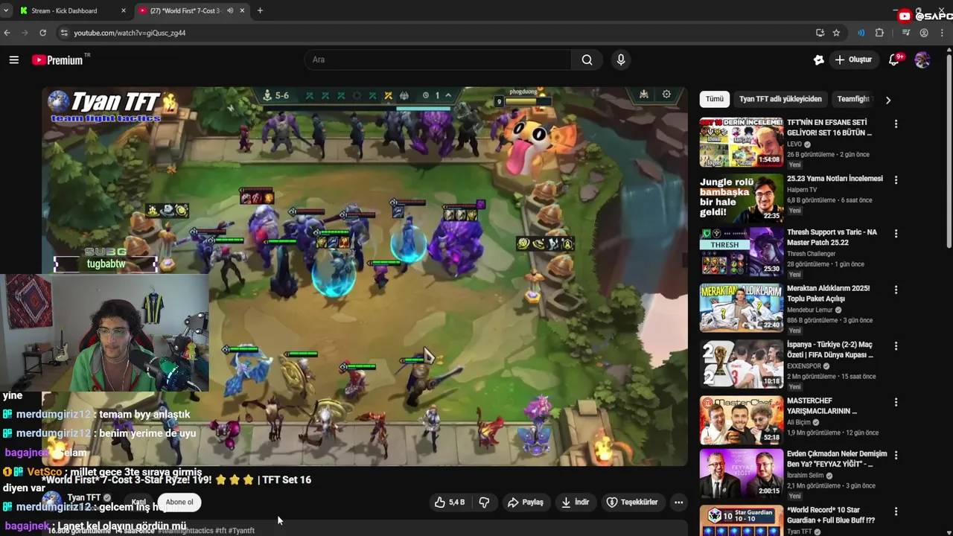The height and width of the screenshot is (536, 953).
Task: Open the settings gear in game overlay
Action: coord(666,95)
